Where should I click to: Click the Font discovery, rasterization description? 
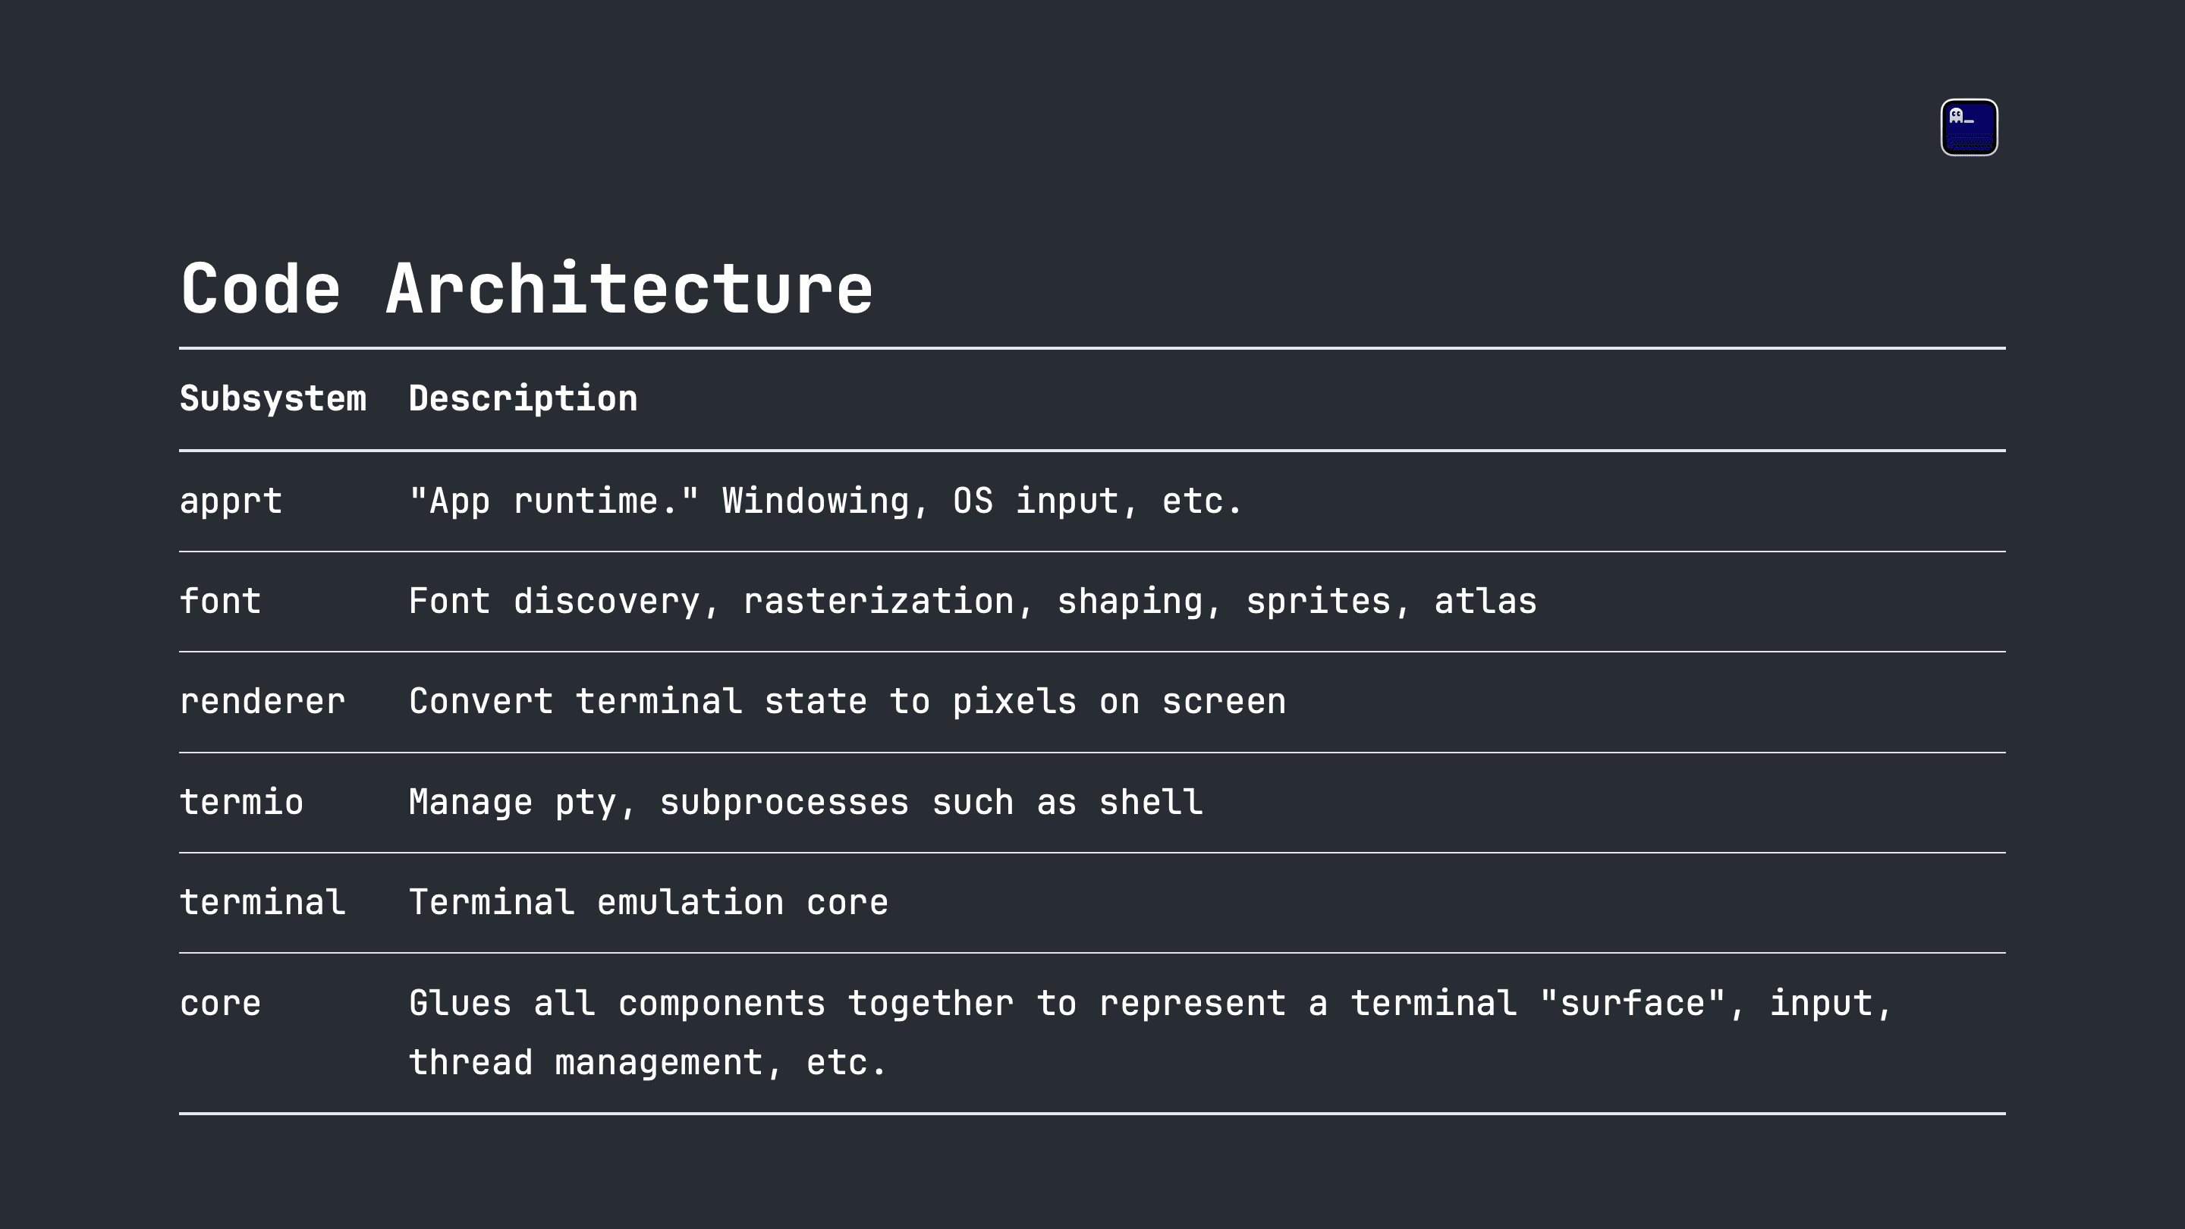pyautogui.click(x=972, y=602)
